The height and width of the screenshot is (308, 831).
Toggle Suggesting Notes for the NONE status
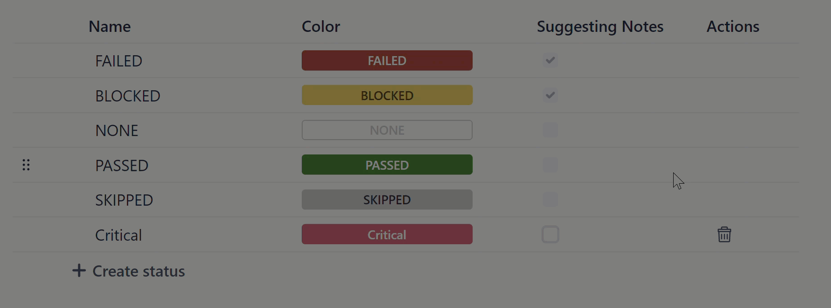550,130
